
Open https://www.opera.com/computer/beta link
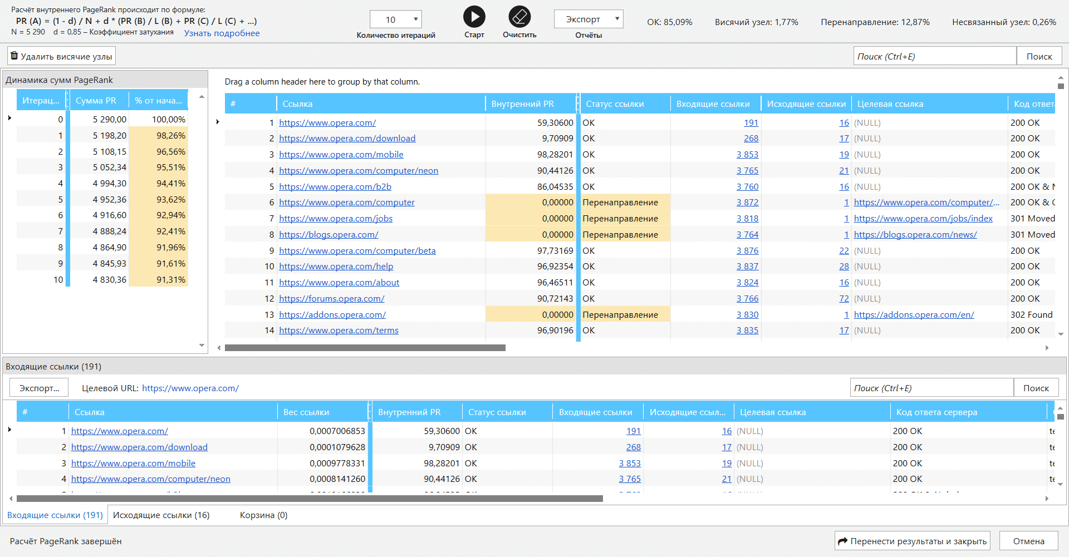click(357, 251)
